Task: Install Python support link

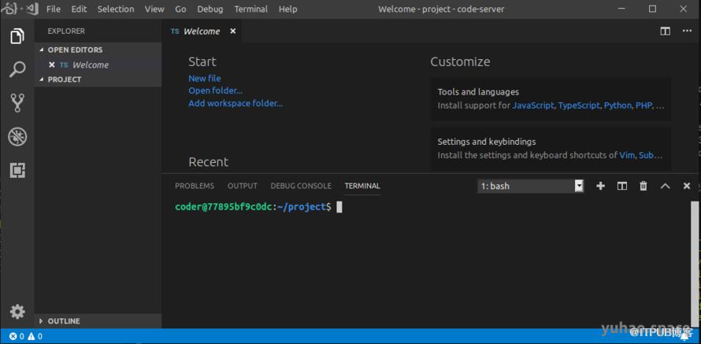Action: [x=618, y=106]
